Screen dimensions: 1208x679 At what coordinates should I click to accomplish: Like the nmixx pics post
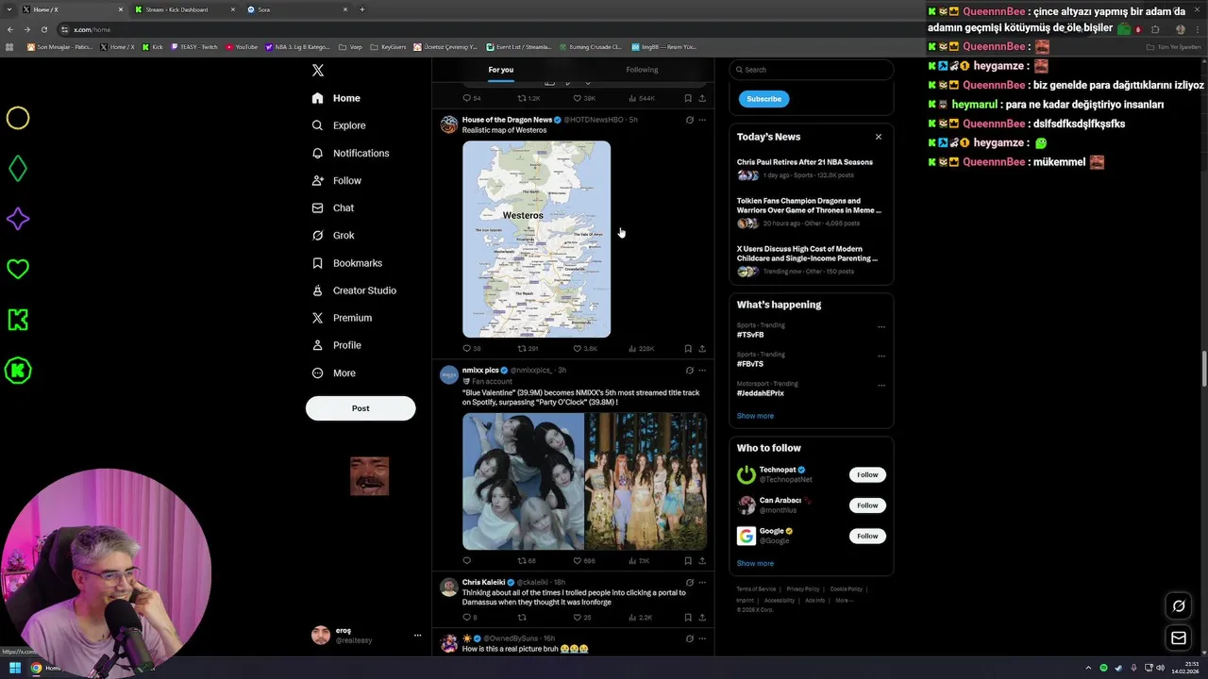(584, 561)
